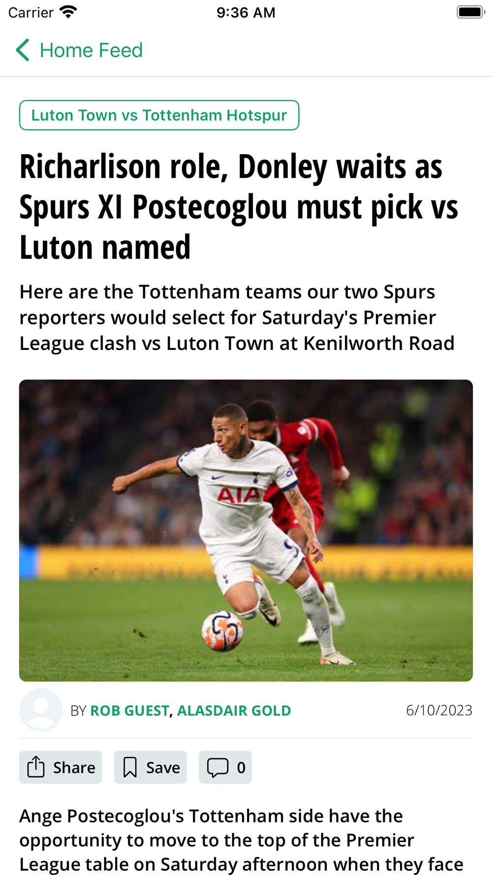Image resolution: width=492 pixels, height=875 pixels.
Task: Tap the bookmark icon
Action: tap(130, 767)
